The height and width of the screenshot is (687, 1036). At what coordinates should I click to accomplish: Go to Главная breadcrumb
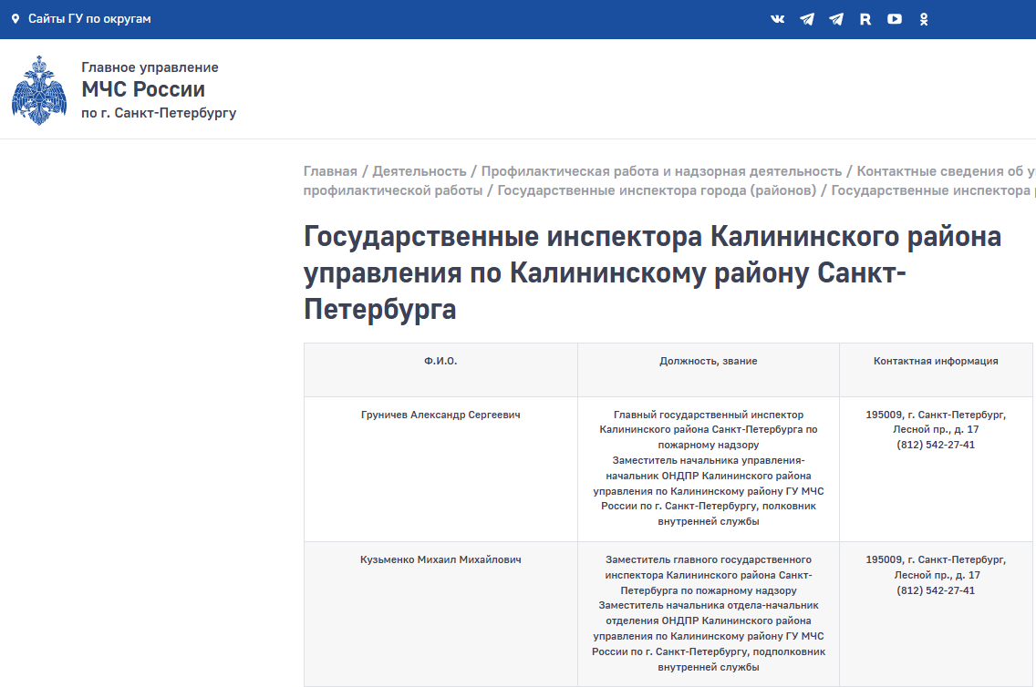click(330, 171)
